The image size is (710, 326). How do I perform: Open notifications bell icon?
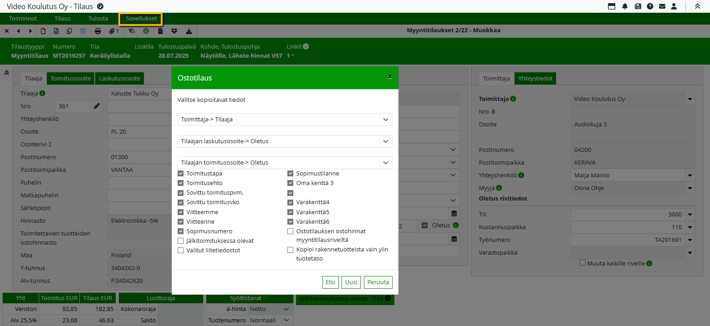(x=625, y=6)
